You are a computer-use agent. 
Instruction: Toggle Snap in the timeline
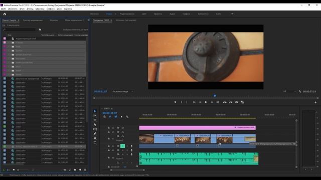click(110, 116)
